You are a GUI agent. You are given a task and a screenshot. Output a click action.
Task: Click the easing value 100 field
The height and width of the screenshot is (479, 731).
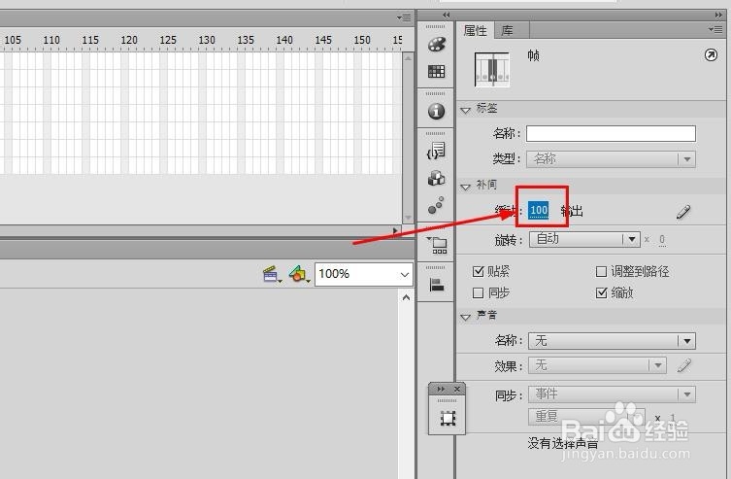[x=539, y=210]
